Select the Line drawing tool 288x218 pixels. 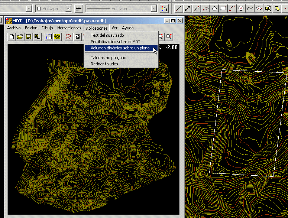(178, 9)
